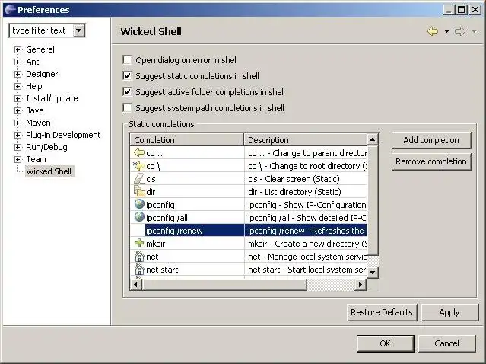The width and height of the screenshot is (486, 364).
Task: Click the vertical scrollbar thumb of the completions table
Action: pos(372,200)
